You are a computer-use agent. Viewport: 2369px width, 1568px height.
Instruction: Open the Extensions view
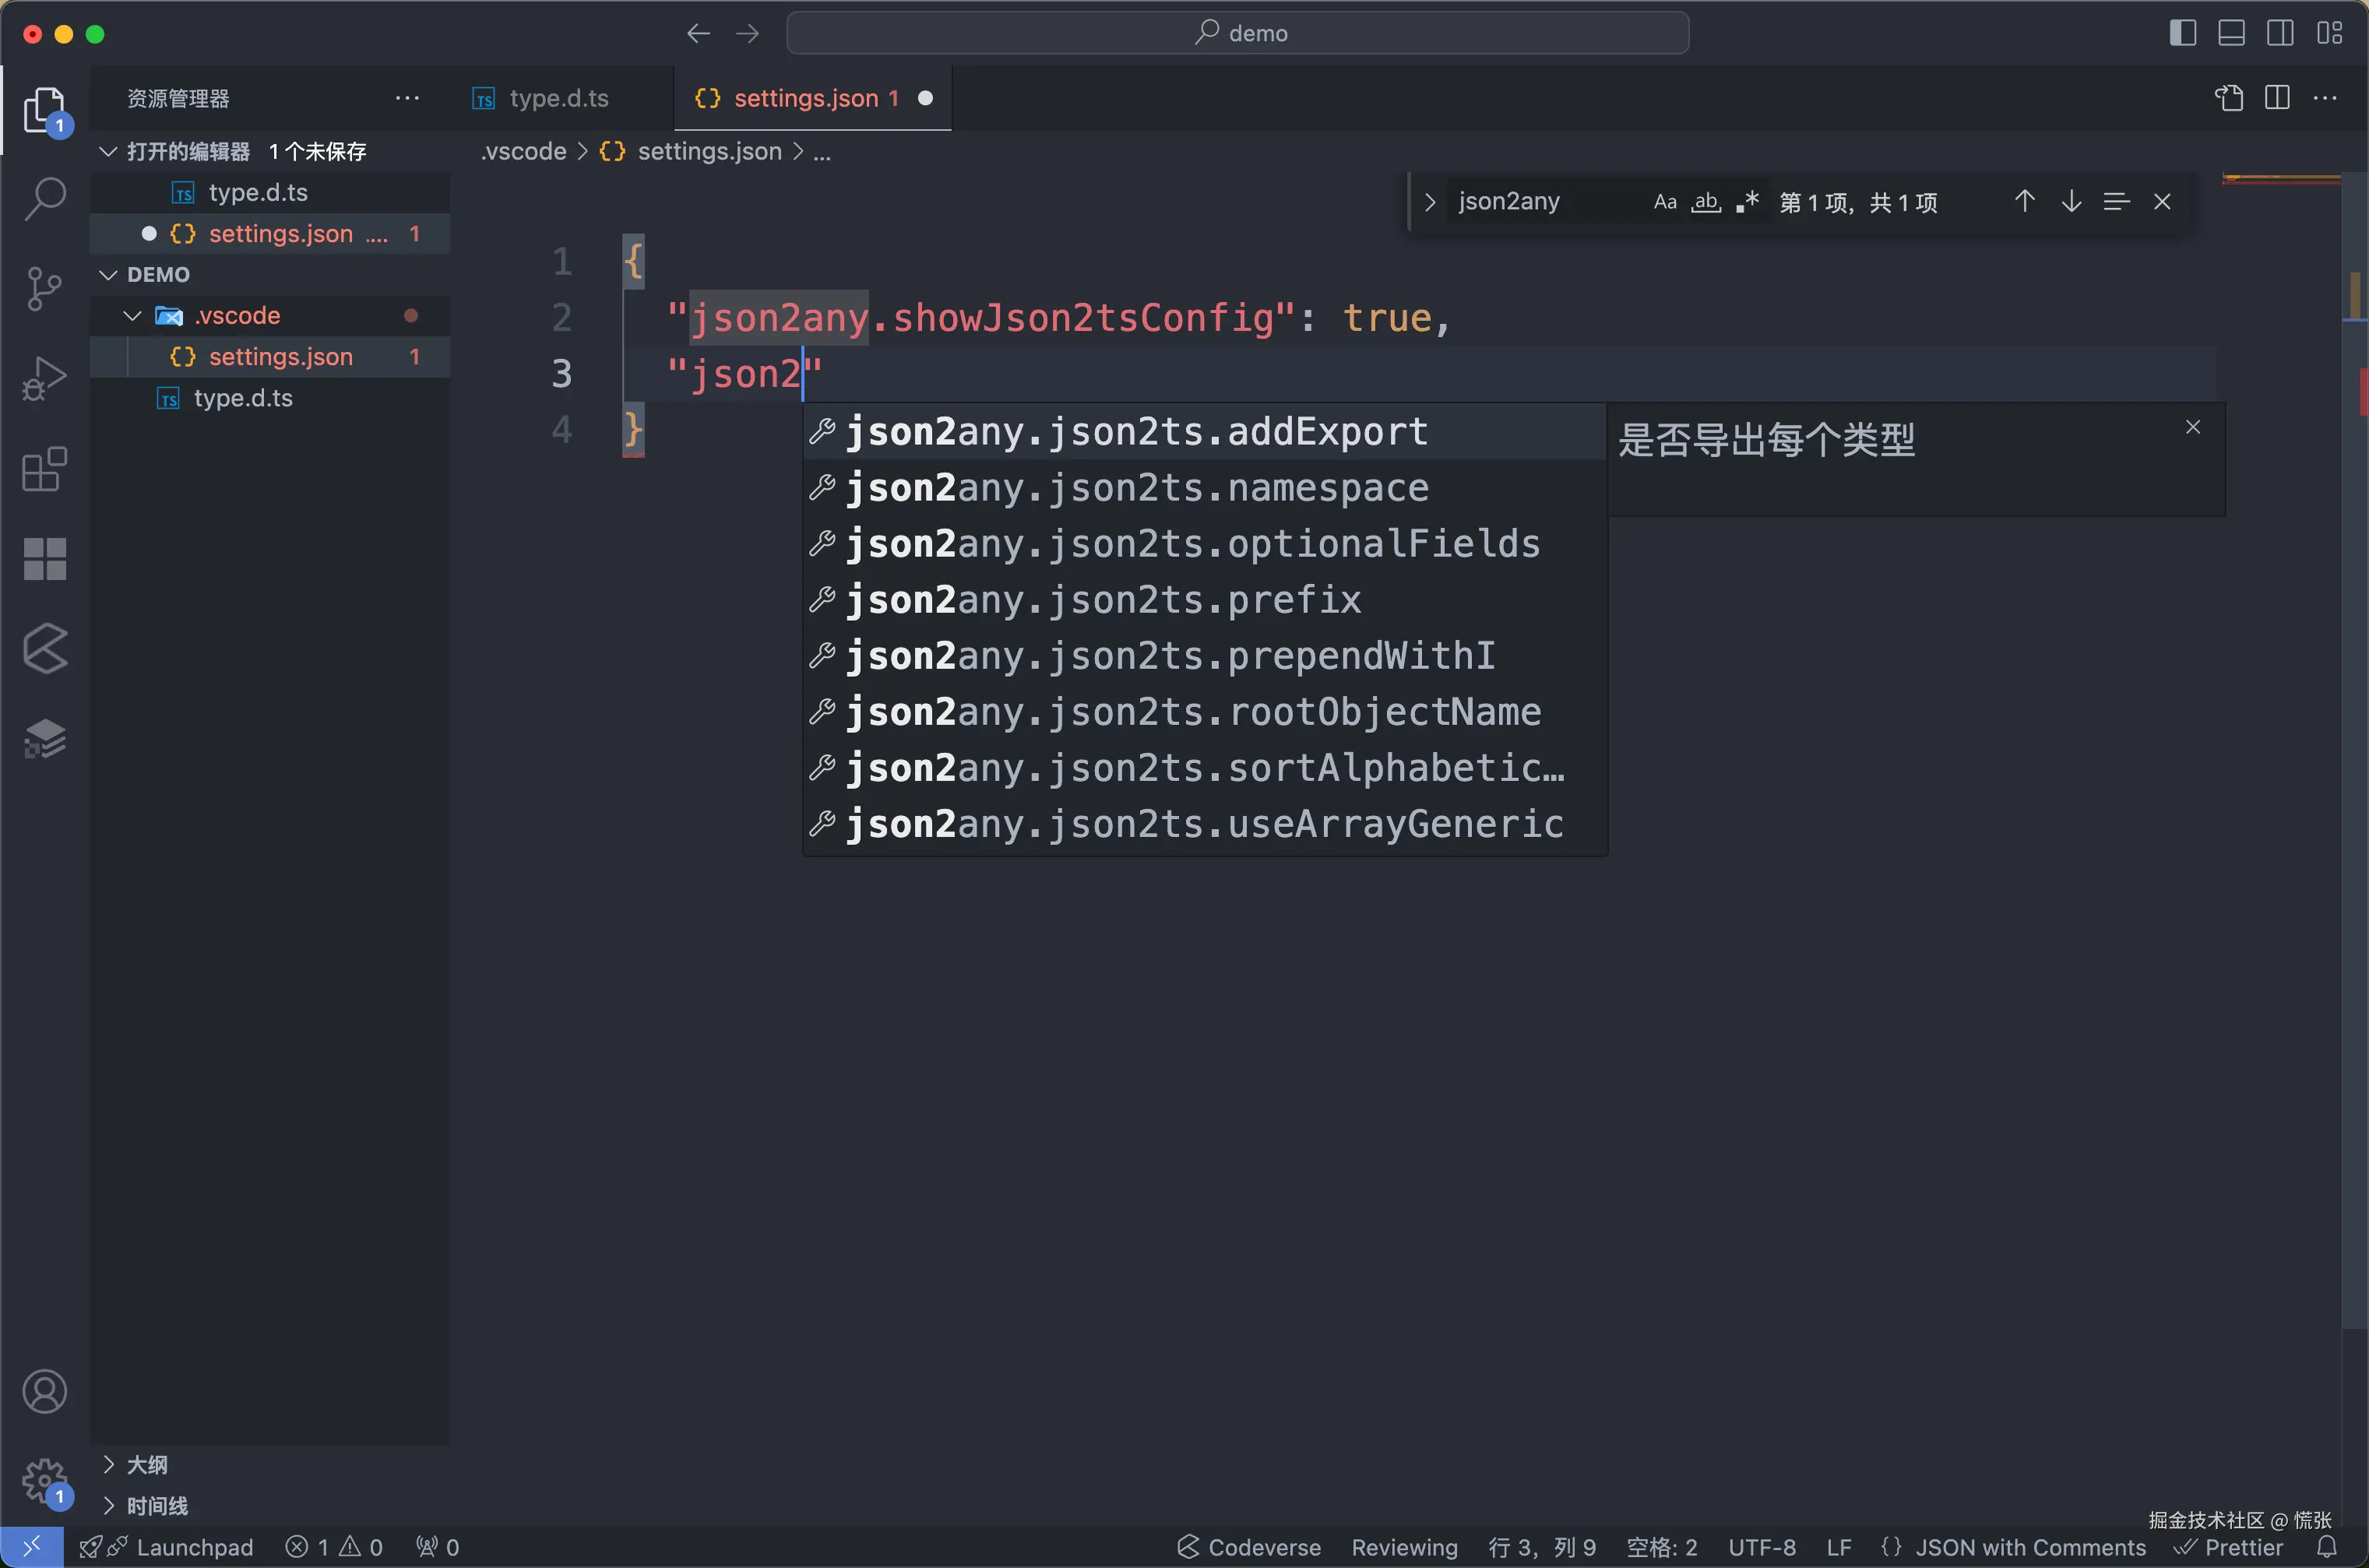point(45,468)
